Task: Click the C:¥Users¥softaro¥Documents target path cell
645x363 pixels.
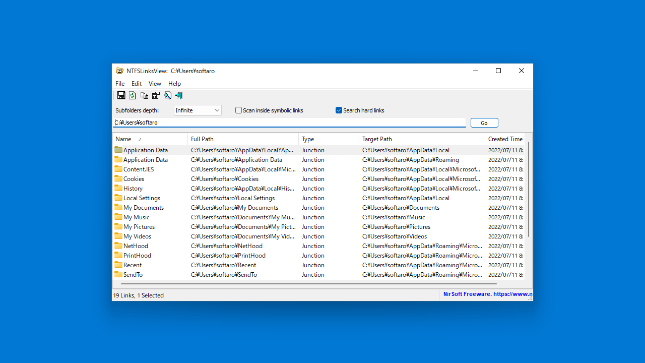Action: click(x=401, y=208)
